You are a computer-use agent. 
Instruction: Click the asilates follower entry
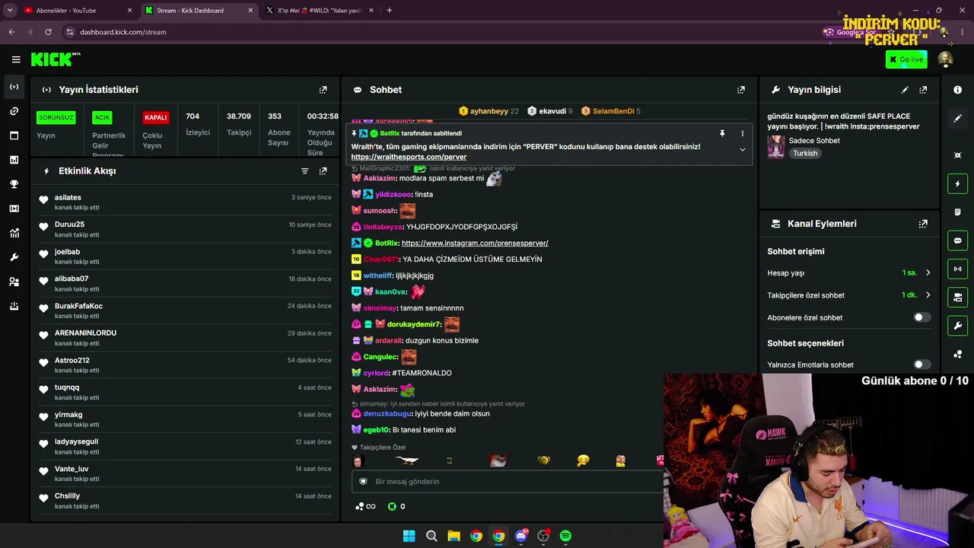(185, 202)
